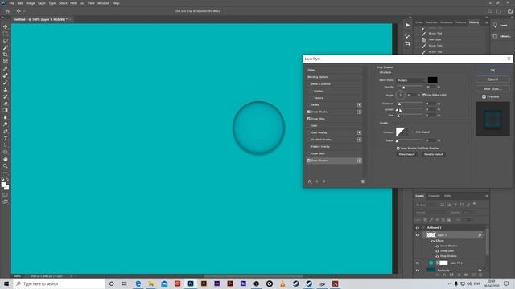Click the Actions play icon in side strip
515x289 pixels.
(x=408, y=25)
